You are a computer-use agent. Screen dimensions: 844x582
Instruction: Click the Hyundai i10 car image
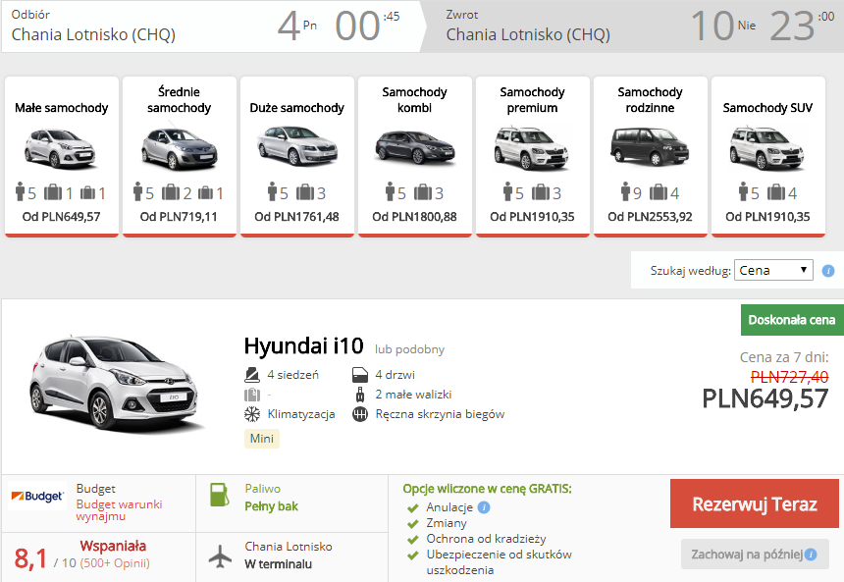coord(116,384)
